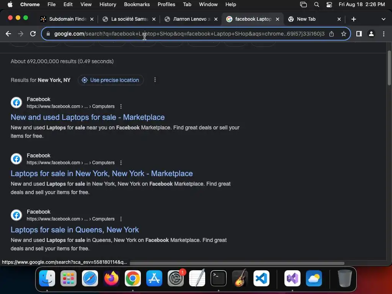
Task: Open Chrome's three-dot customize menu
Action: coord(384,34)
